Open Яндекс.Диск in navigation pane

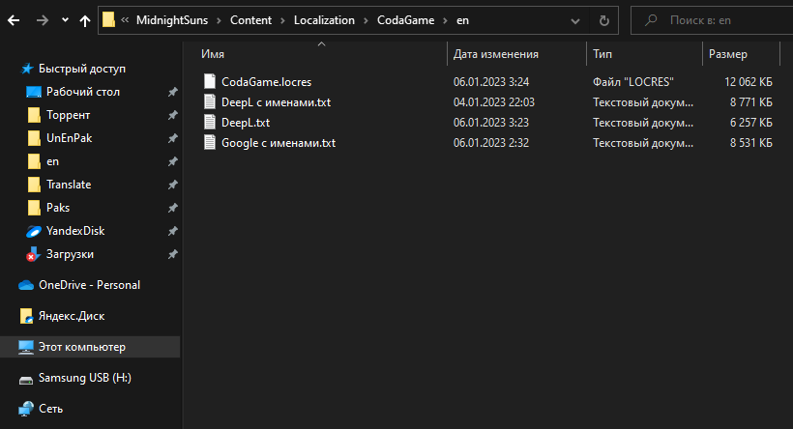(72, 316)
